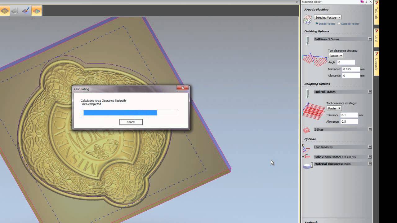
Task: Click the Z Slices label
Action: click(x=319, y=129)
